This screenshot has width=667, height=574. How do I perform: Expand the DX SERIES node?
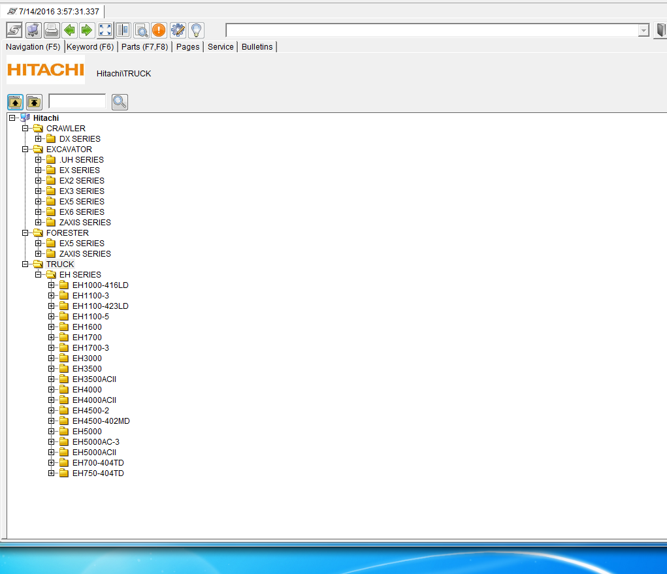[x=39, y=139]
